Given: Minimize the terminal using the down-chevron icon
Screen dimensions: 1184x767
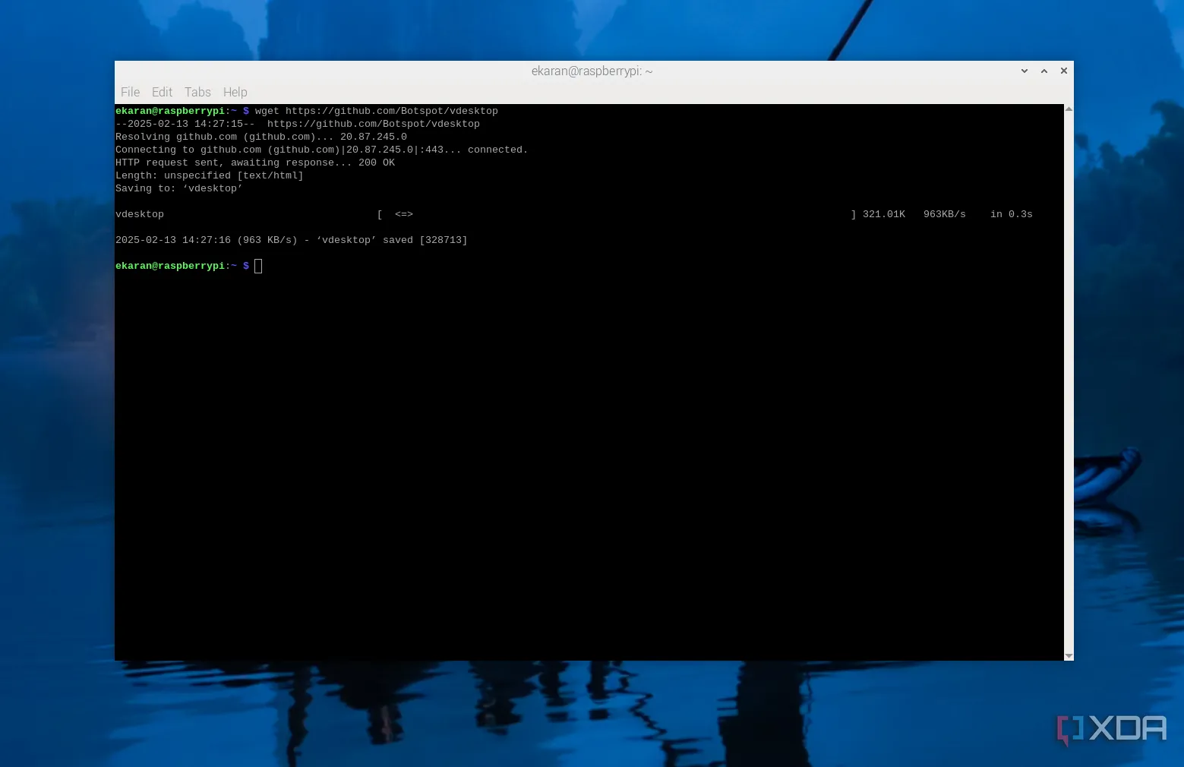Looking at the screenshot, I should point(1024,71).
